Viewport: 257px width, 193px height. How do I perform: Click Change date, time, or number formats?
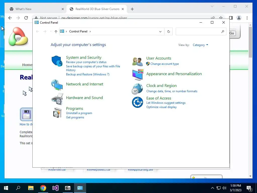coord(172,91)
